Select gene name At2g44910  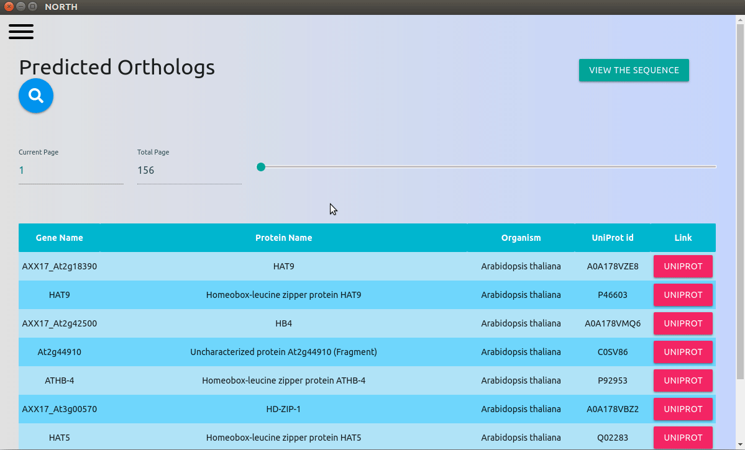tap(60, 352)
